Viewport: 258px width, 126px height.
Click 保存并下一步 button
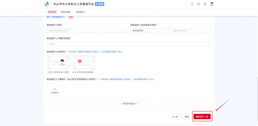[202, 117]
